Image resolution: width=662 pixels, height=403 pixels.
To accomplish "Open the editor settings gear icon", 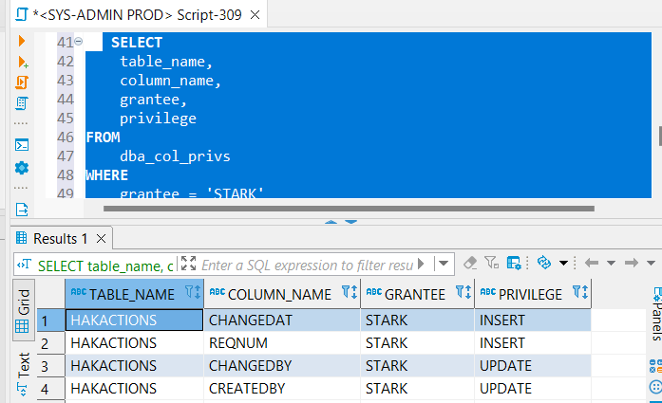I will tap(22, 168).
